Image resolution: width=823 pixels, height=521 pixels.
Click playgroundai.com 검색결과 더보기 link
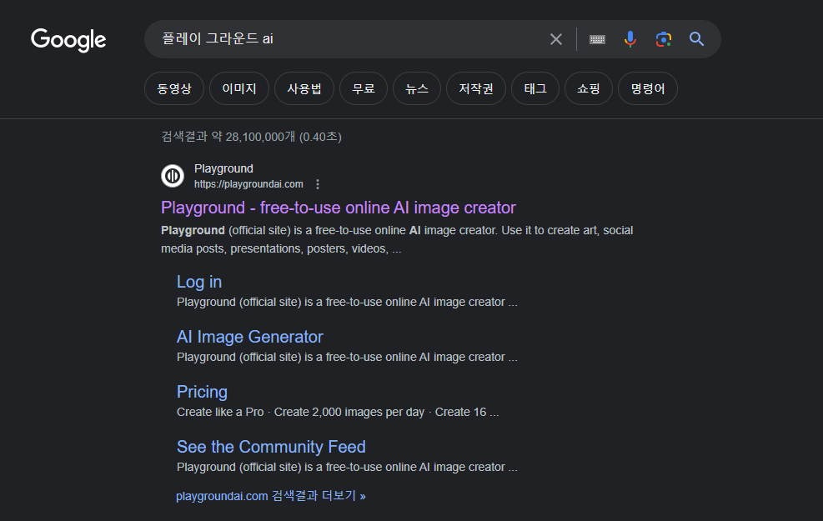(271, 496)
